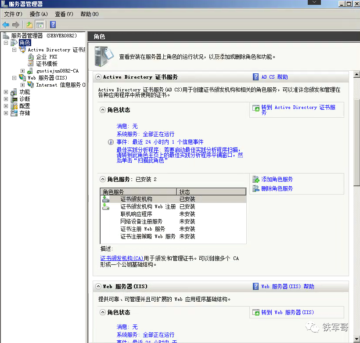This screenshot has width=360, height=343.
Task: Click the AD CS 帮助 question mark icon
Action: [x=256, y=77]
